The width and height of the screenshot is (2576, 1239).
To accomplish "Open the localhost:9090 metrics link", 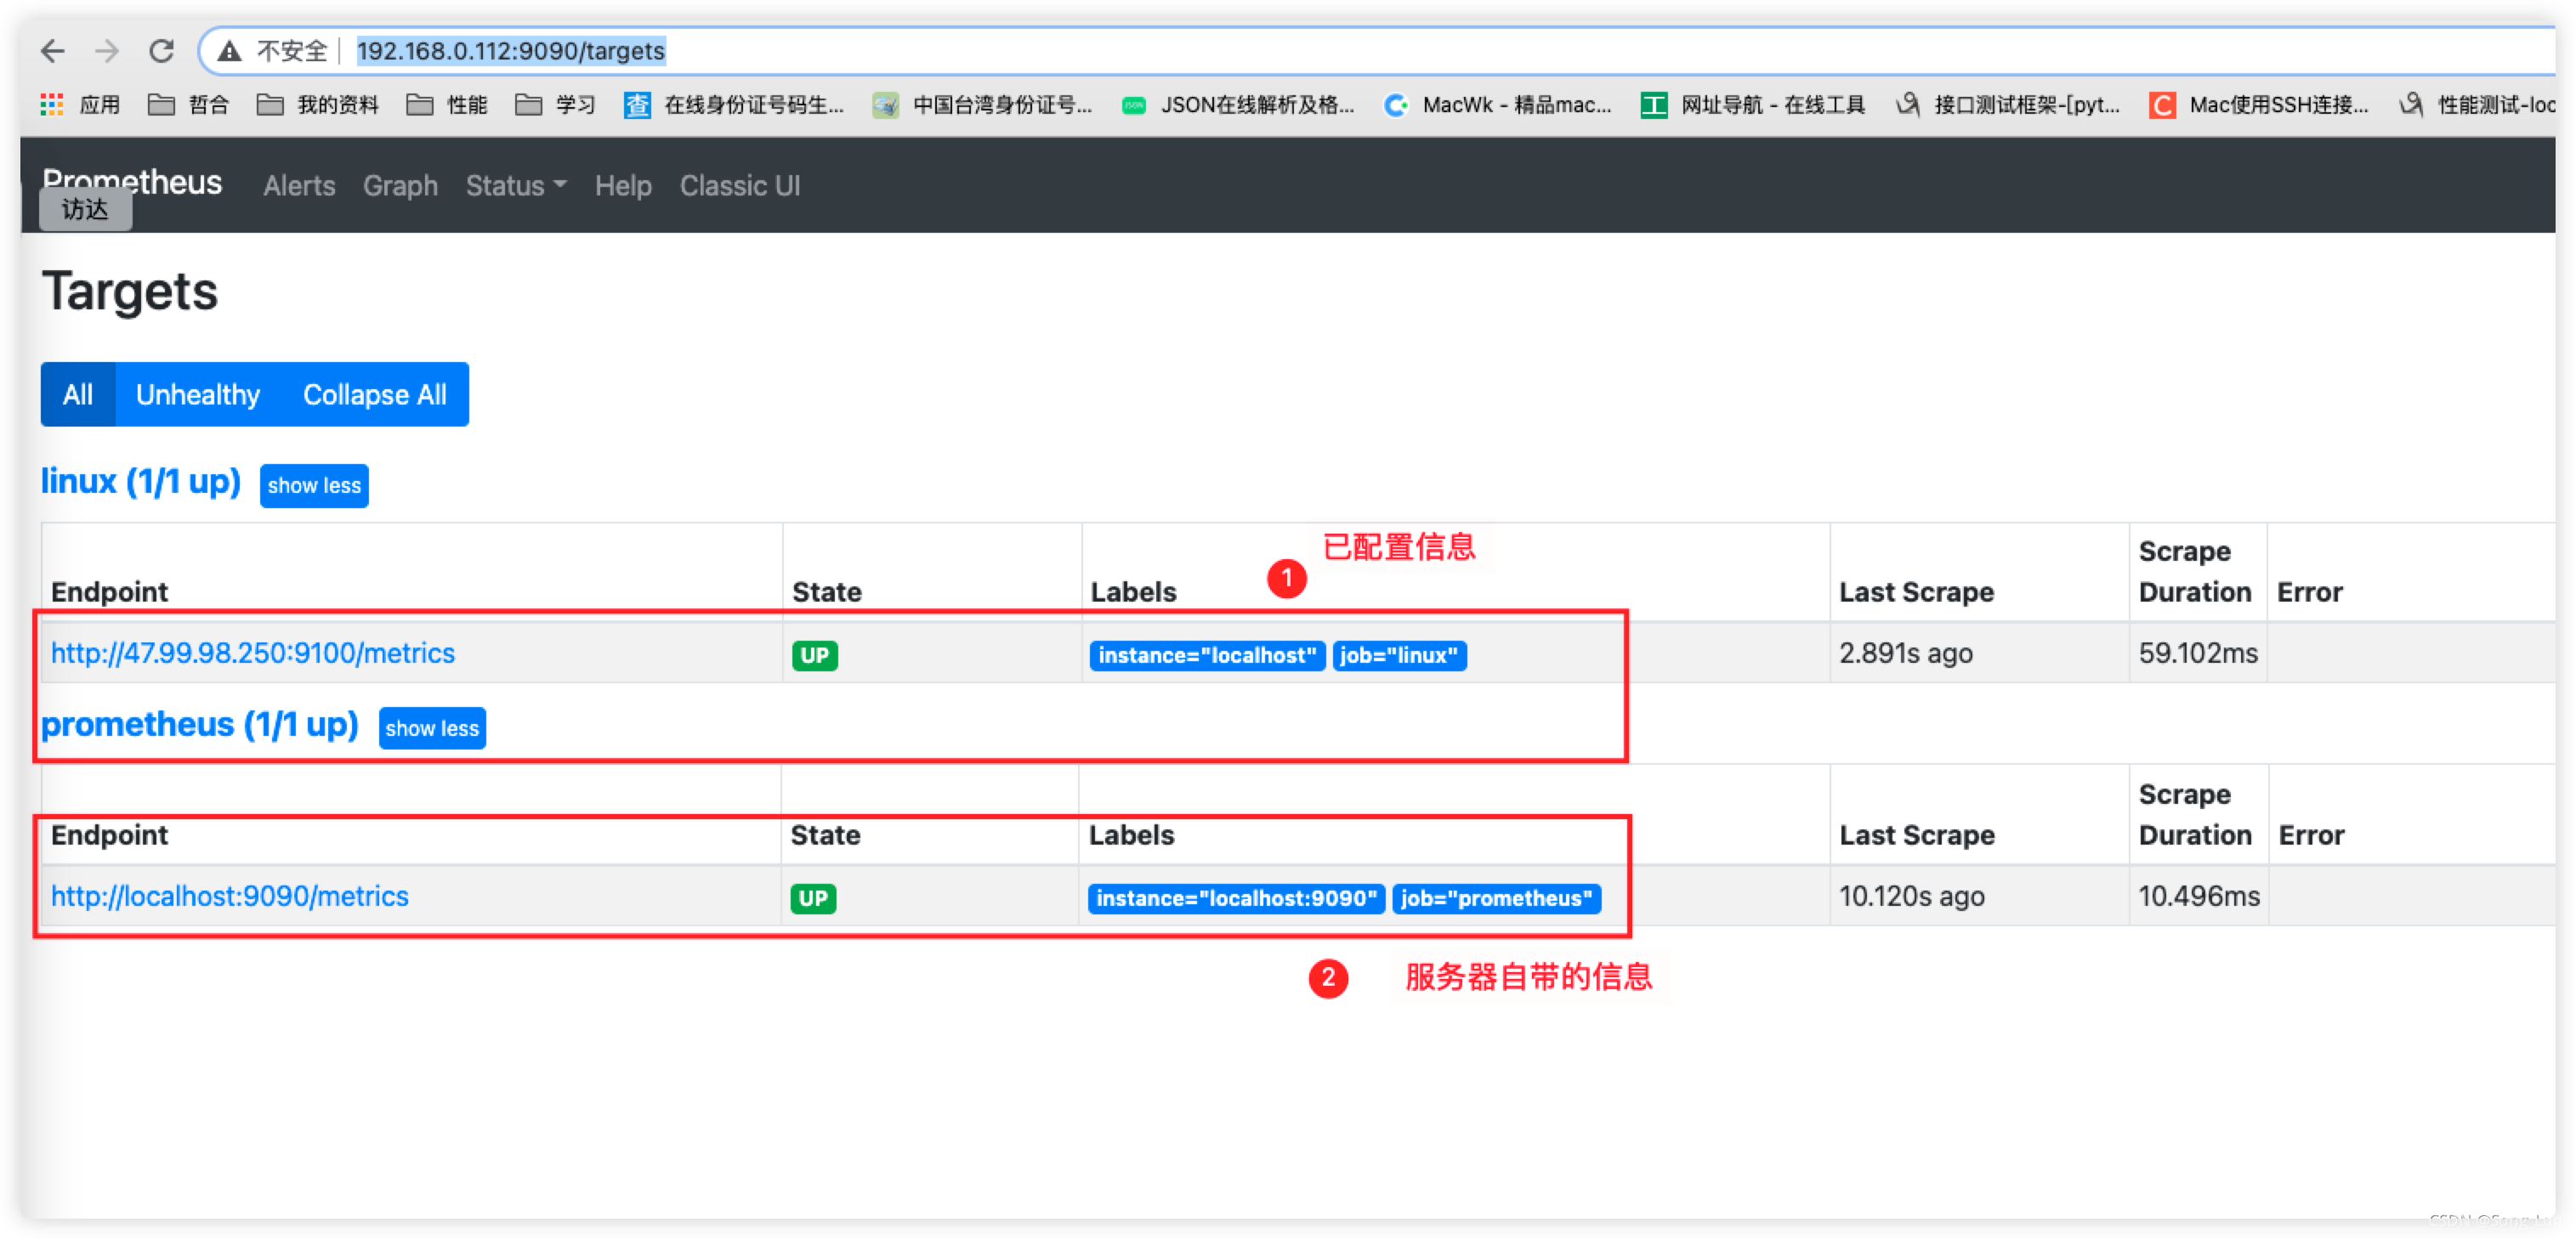I will click(230, 897).
